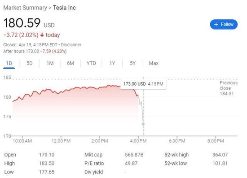Click the 52-wk high value

220,155
